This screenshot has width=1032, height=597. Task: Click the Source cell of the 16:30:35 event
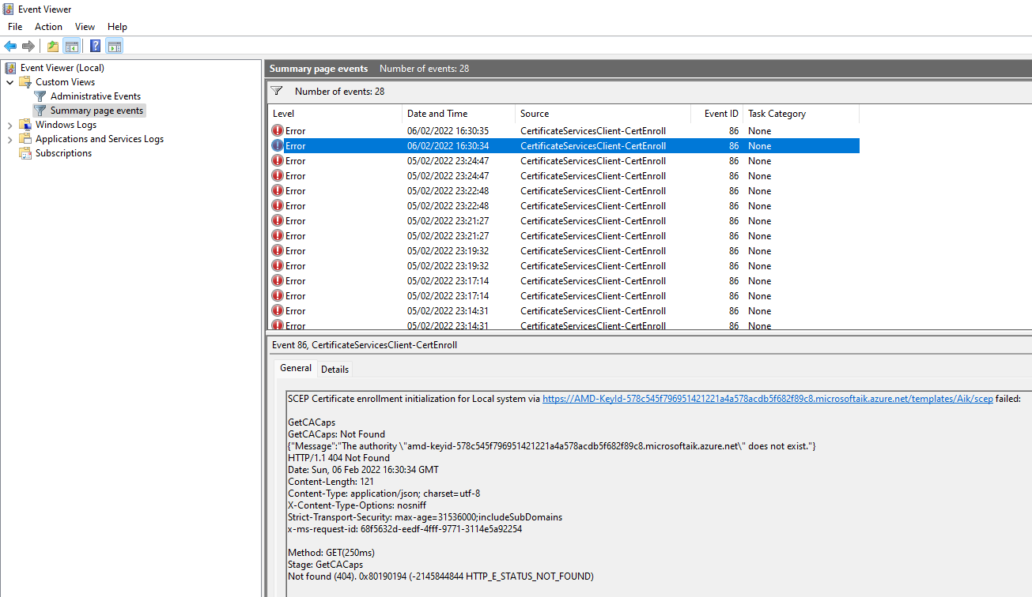[593, 131]
